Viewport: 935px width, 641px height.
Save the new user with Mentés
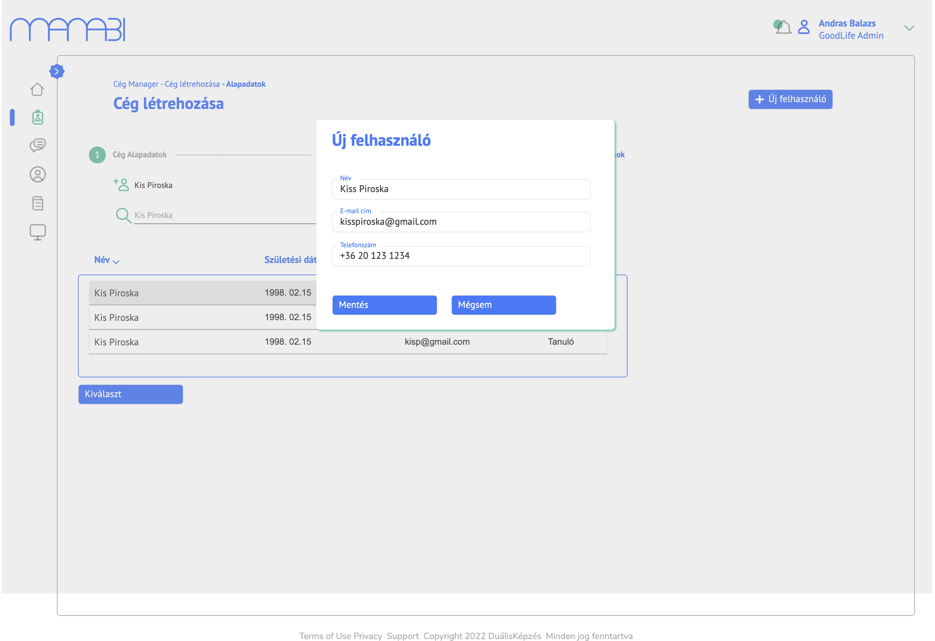384,305
